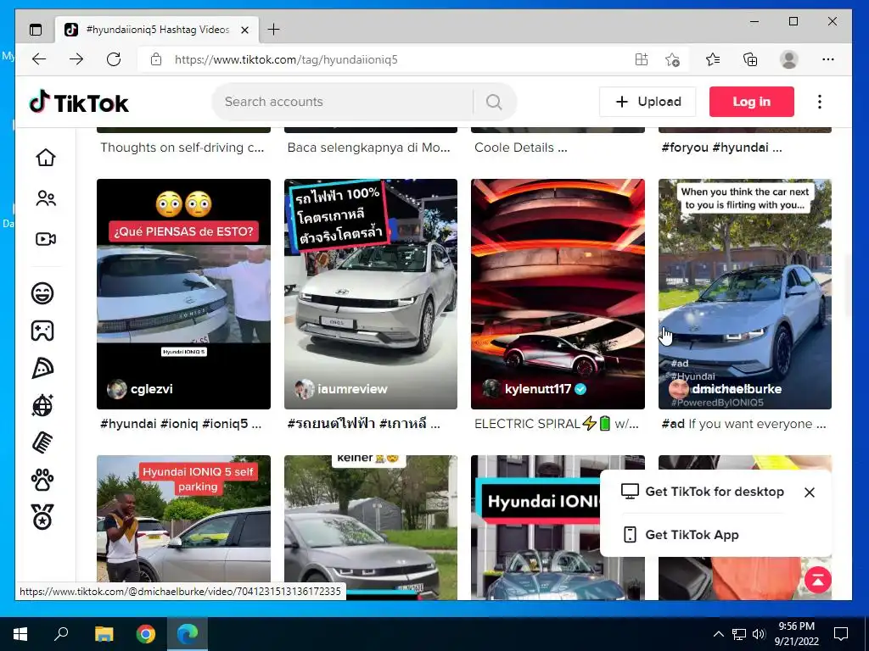
Task: Select the Sports medal category icon
Action: click(42, 517)
